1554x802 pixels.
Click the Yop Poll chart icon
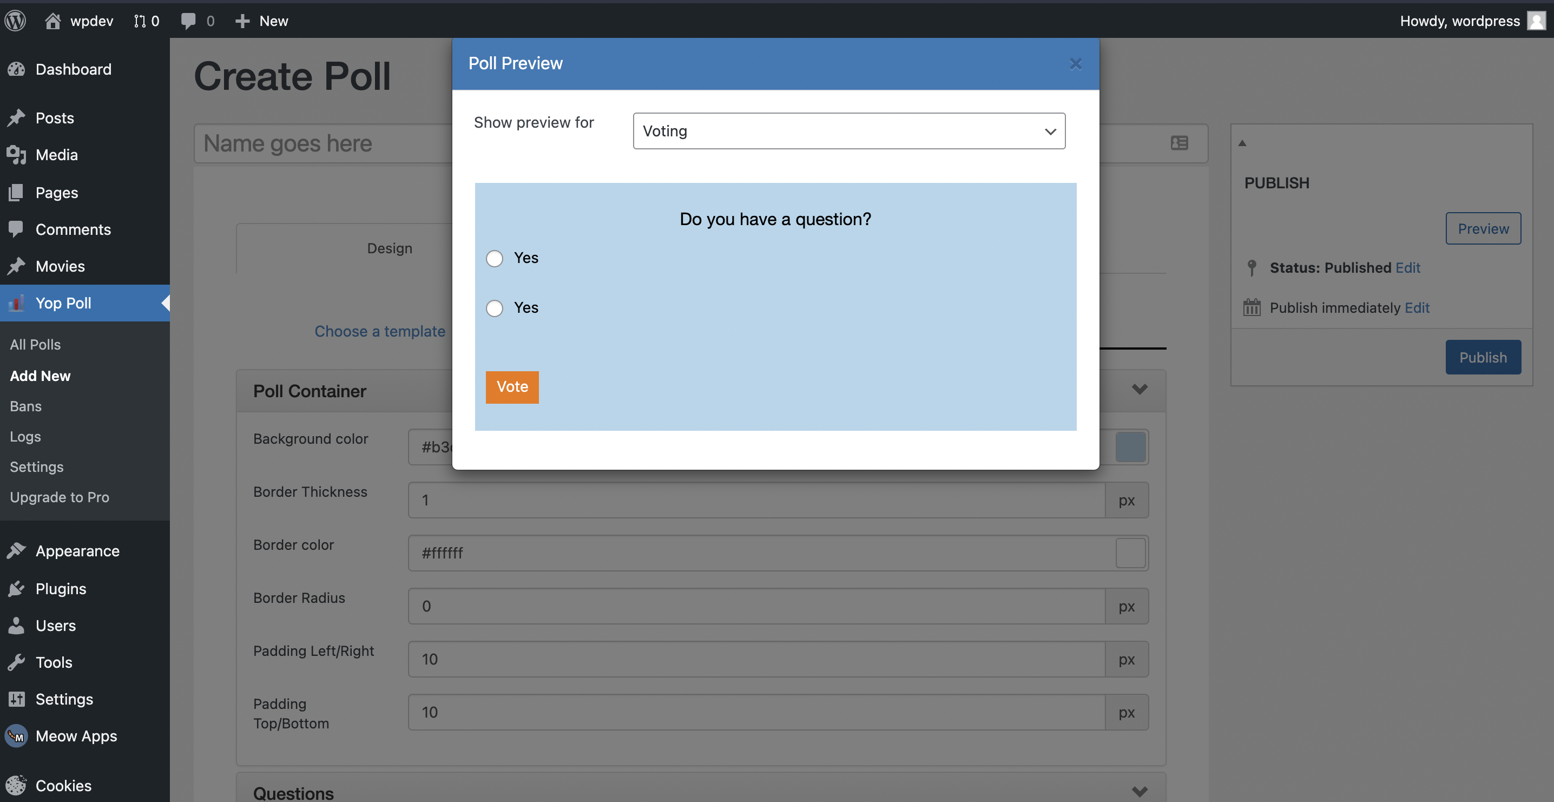coord(16,303)
